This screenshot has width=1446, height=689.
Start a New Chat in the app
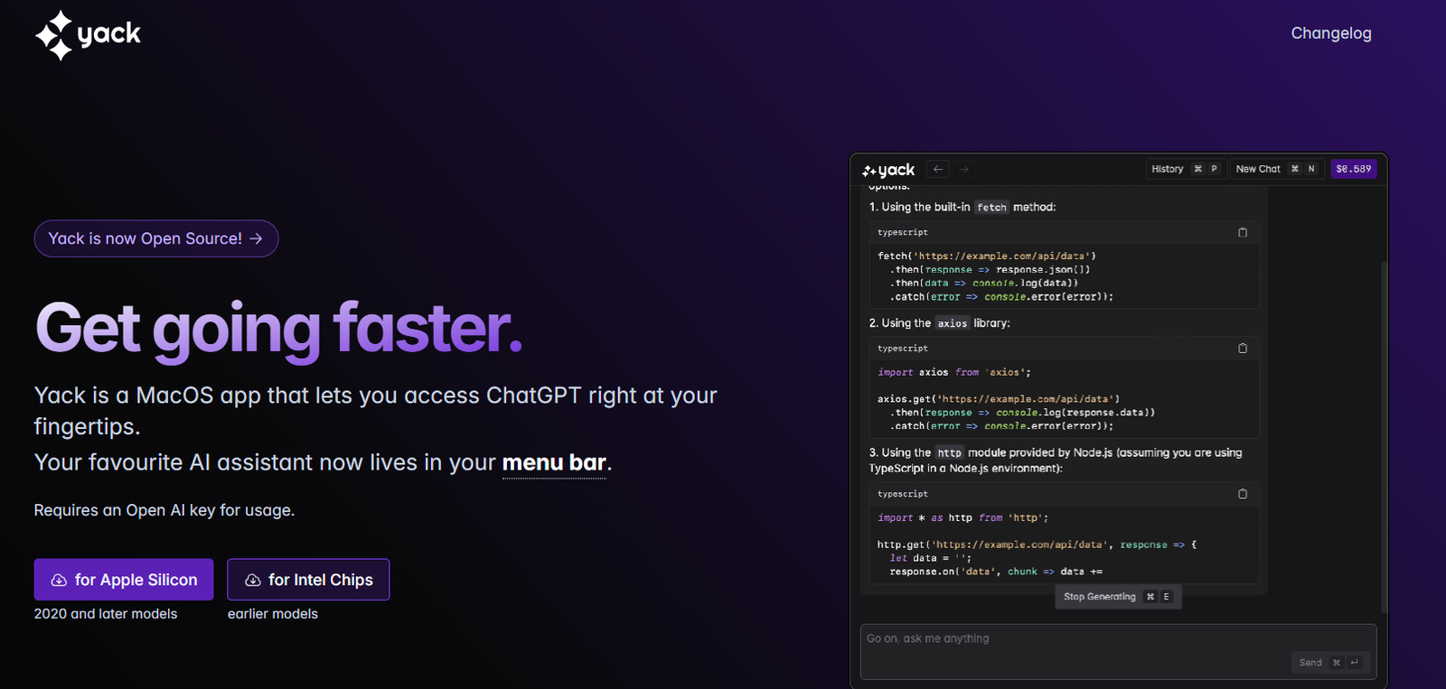coord(1277,169)
